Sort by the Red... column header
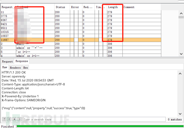Image resolution: width=184 pixels, height=128 pixels. 88,7
